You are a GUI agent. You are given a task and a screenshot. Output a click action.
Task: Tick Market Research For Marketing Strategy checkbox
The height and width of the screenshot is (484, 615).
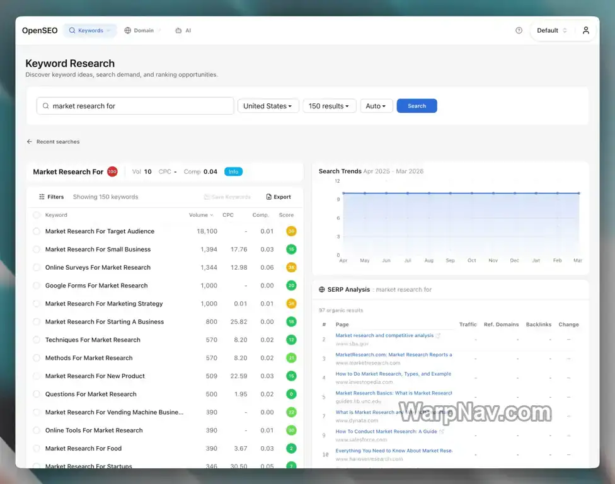37,304
